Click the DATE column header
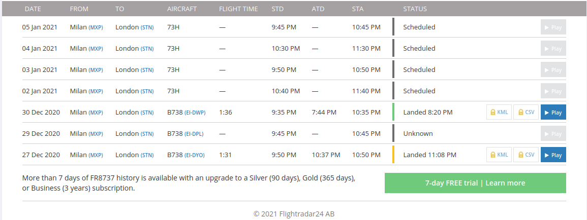The image size is (587, 220). pyautogui.click(x=33, y=9)
